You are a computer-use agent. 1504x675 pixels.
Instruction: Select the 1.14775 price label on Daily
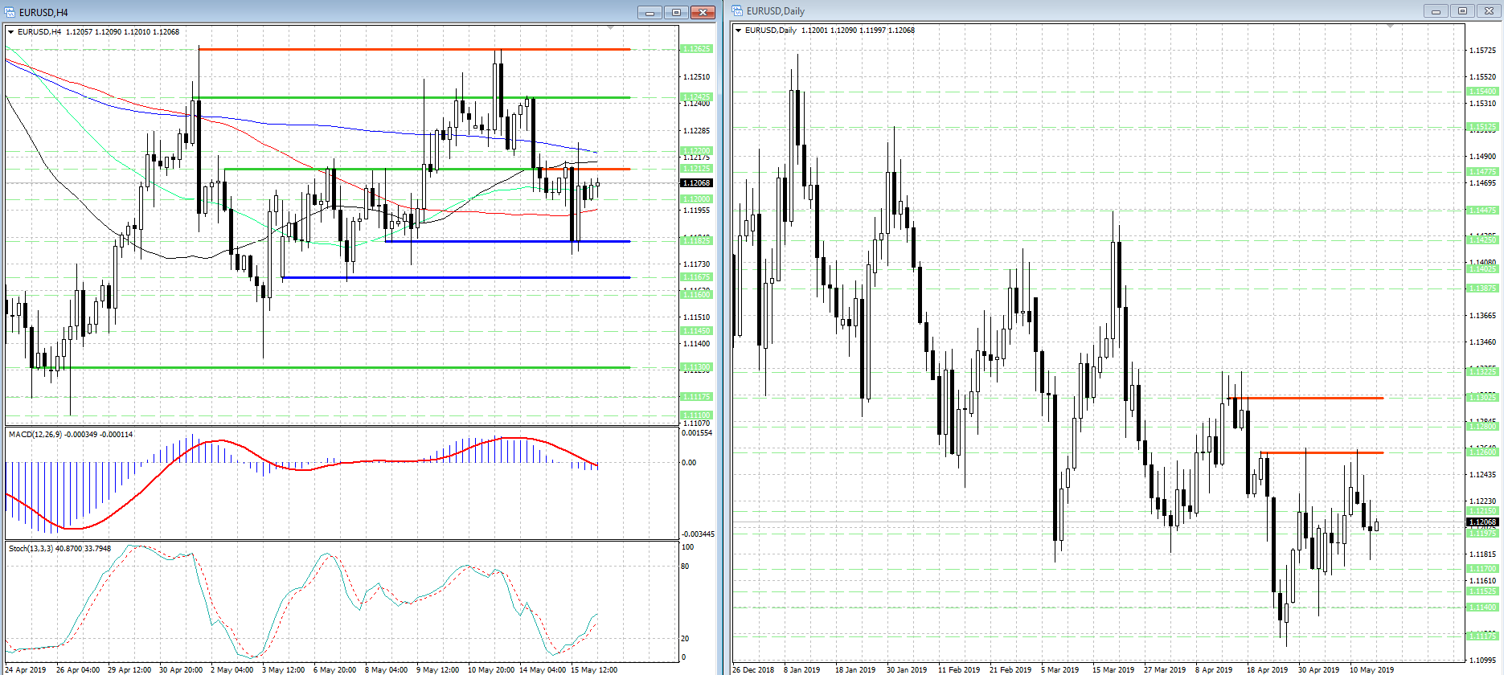pos(1482,172)
